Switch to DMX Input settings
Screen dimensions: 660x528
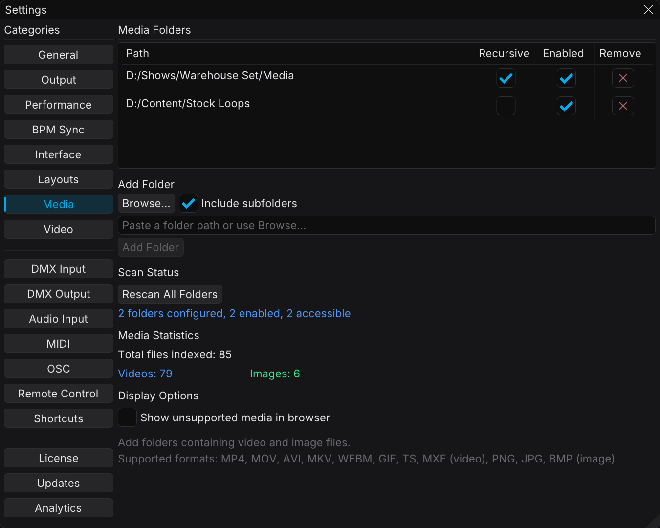click(59, 269)
